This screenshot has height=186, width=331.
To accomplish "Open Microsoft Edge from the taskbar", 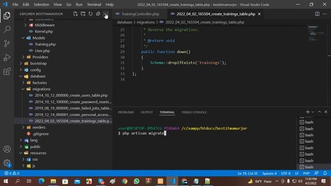I will tap(41, 181).
